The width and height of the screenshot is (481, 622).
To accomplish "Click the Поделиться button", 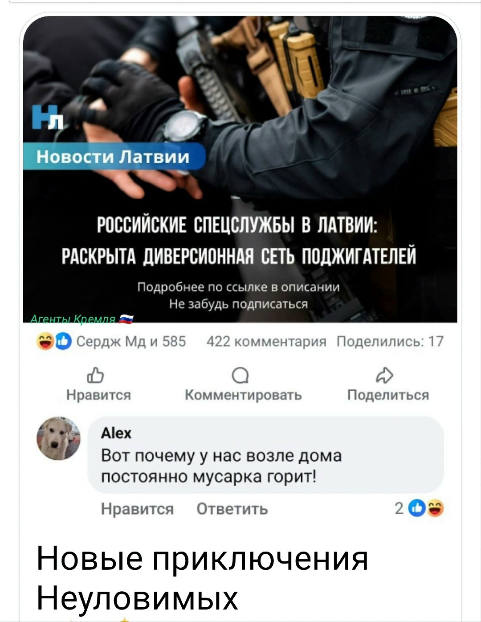I will coord(388,395).
